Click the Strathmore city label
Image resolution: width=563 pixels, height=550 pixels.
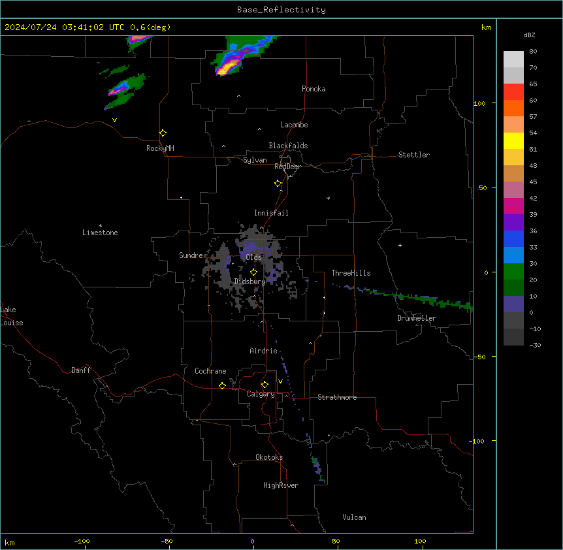pyautogui.click(x=337, y=397)
